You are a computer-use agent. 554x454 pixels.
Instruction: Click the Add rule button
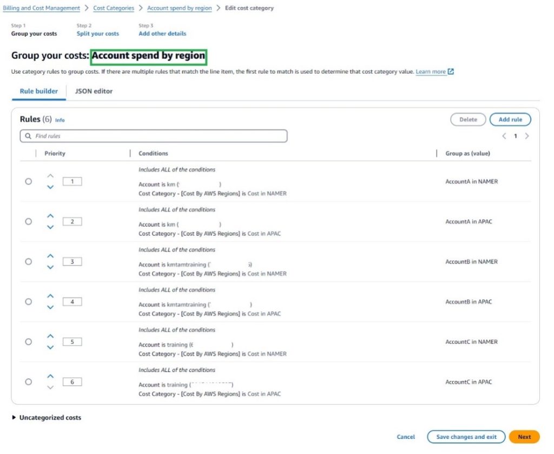tap(510, 120)
